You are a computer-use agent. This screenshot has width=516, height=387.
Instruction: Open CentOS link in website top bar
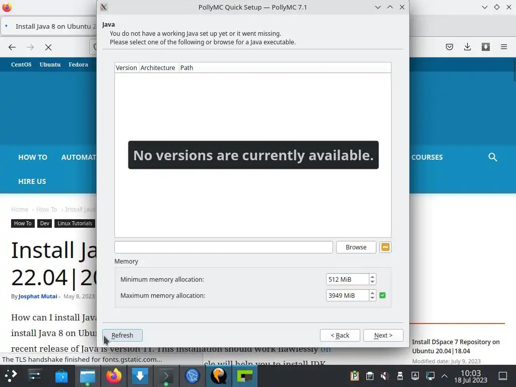(21, 64)
